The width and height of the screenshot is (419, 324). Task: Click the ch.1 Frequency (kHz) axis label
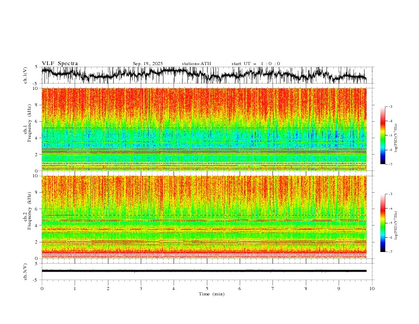pos(27,123)
